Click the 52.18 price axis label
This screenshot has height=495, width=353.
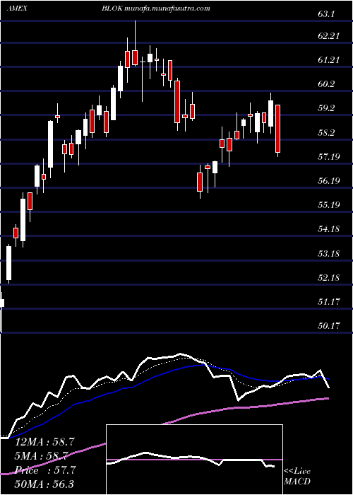pyautogui.click(x=329, y=277)
